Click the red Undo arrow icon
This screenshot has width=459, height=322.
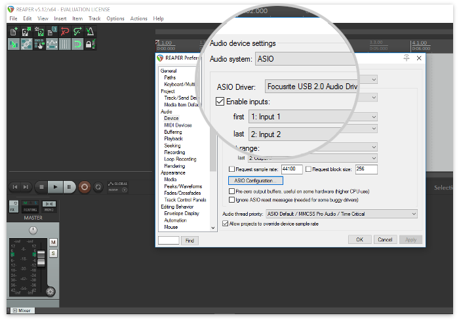tap(65, 31)
